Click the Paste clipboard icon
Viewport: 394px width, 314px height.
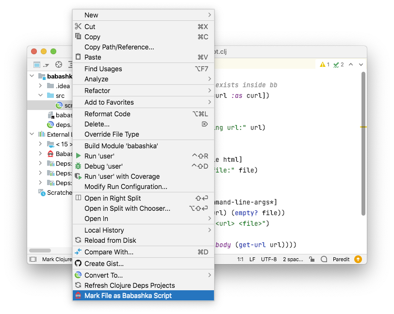(x=78, y=57)
